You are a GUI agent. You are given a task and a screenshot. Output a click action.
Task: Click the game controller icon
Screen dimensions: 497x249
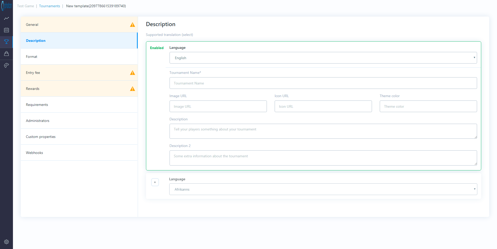tap(6, 65)
